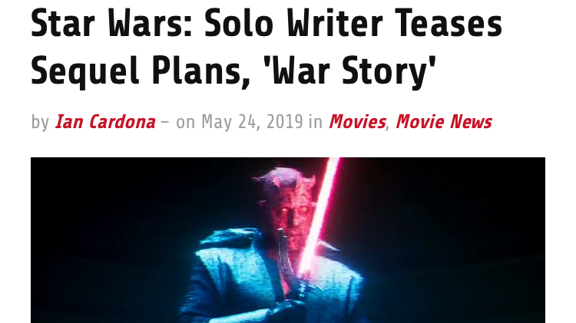Click the May 24, 2019 publish date

[x=252, y=122]
